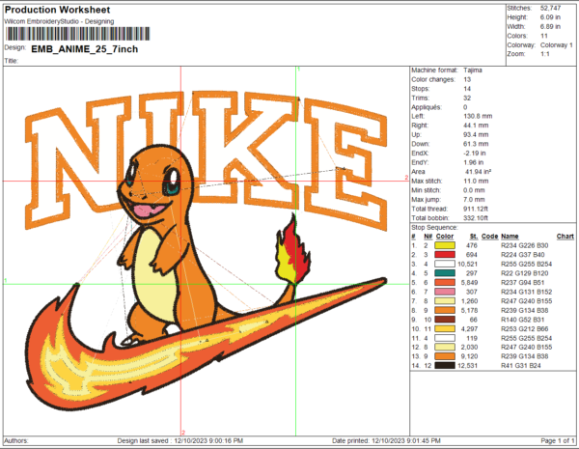Select the "Chart" column header
The image size is (579, 449).
[565, 236]
